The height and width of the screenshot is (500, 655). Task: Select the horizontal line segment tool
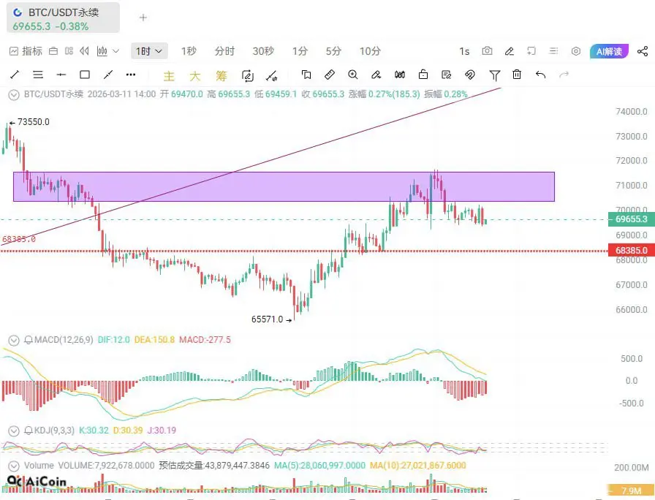click(61, 75)
